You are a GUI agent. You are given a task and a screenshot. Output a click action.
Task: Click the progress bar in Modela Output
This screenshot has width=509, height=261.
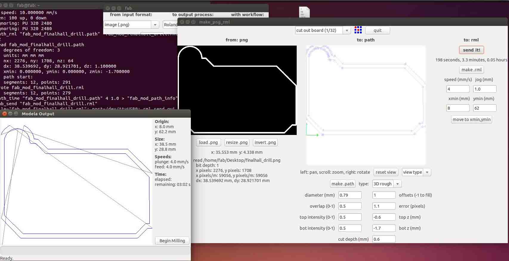(x=95, y=250)
